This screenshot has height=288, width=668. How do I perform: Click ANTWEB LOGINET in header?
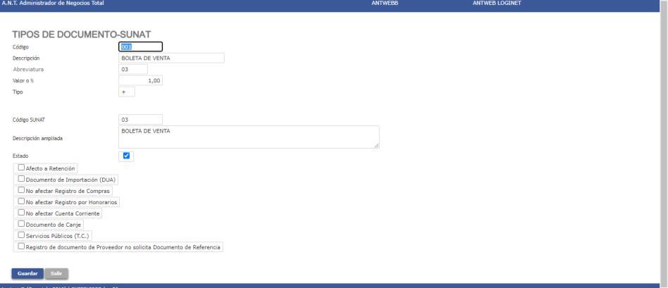pyautogui.click(x=497, y=4)
